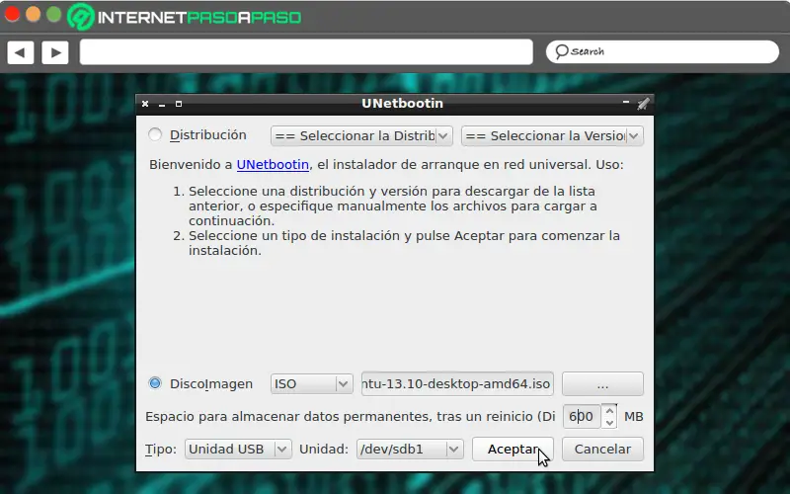Follow the UNetbootin hyperlink
Screen dimensions: 790x494
pyautogui.click(x=273, y=165)
